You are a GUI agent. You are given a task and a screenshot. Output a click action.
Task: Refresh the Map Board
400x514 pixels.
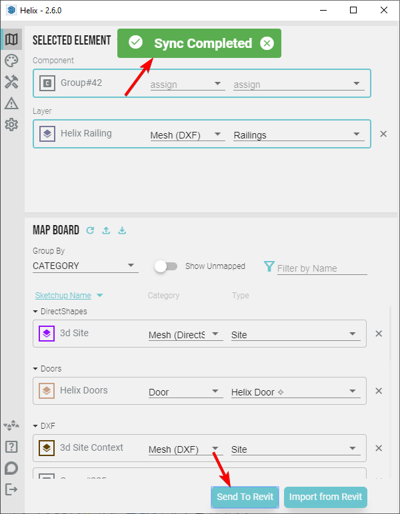tap(90, 230)
